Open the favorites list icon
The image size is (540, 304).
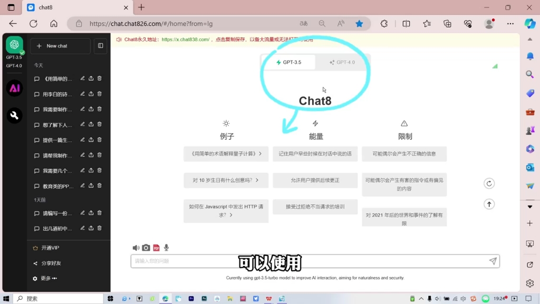[x=427, y=24]
